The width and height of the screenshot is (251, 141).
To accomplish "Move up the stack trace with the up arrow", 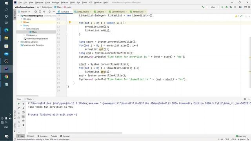I will point(24,103).
